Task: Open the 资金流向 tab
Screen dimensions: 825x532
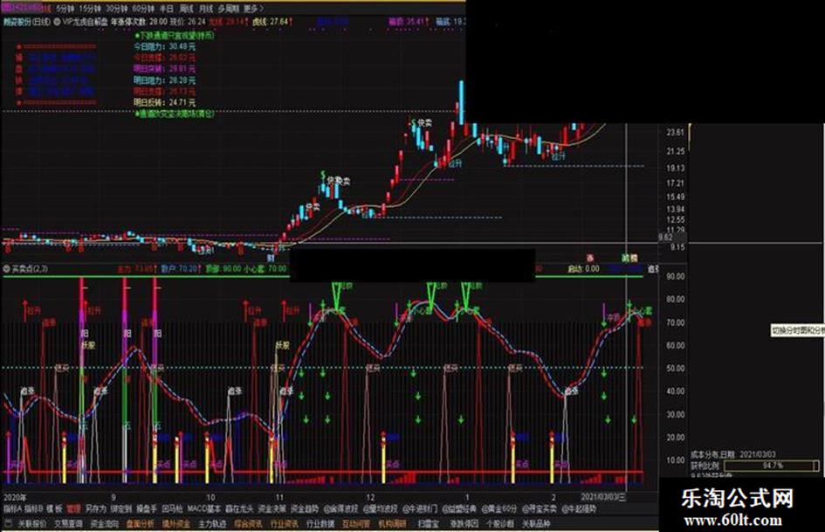Action: coord(104,524)
